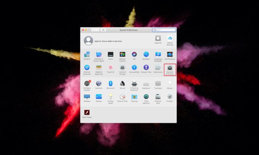259x155 pixels.
Task: Click the Siri preferences icon
Action: tap(134, 55)
